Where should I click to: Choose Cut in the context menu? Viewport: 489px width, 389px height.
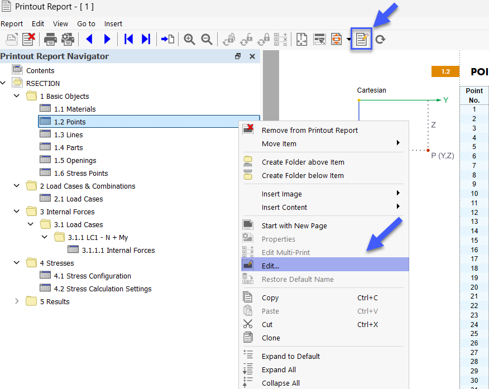[x=324, y=324]
